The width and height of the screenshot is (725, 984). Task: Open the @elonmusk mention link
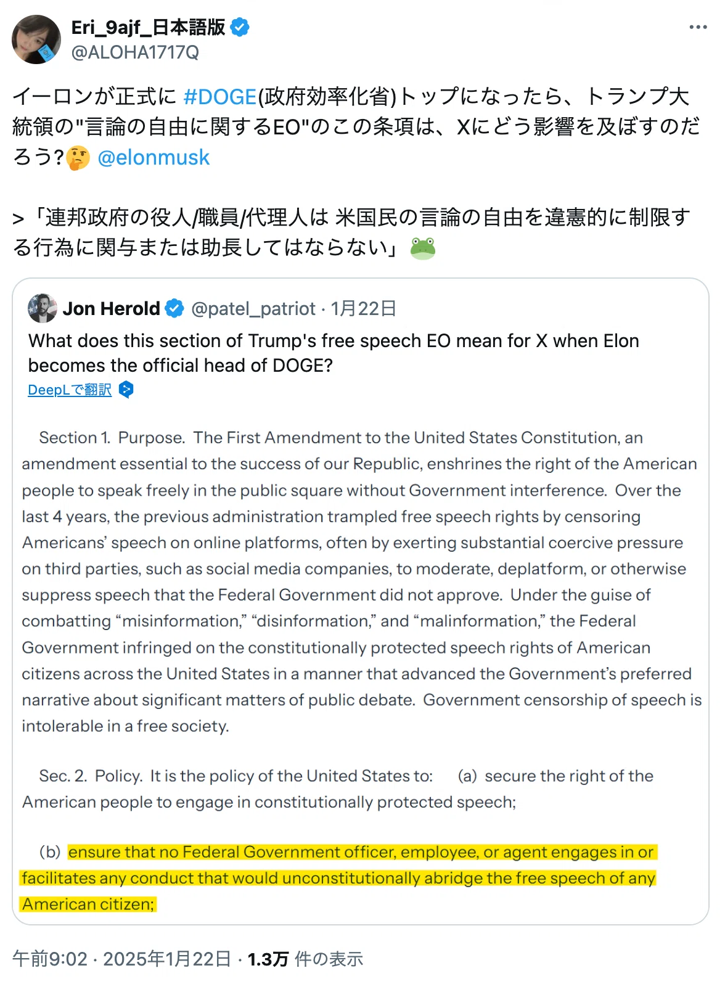(x=154, y=157)
